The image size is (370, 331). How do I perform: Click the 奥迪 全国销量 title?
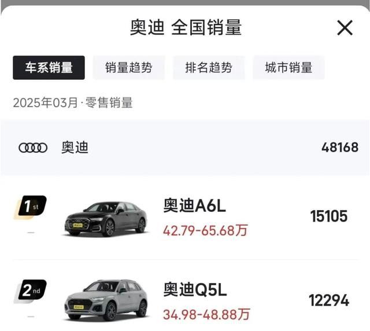coord(186,28)
